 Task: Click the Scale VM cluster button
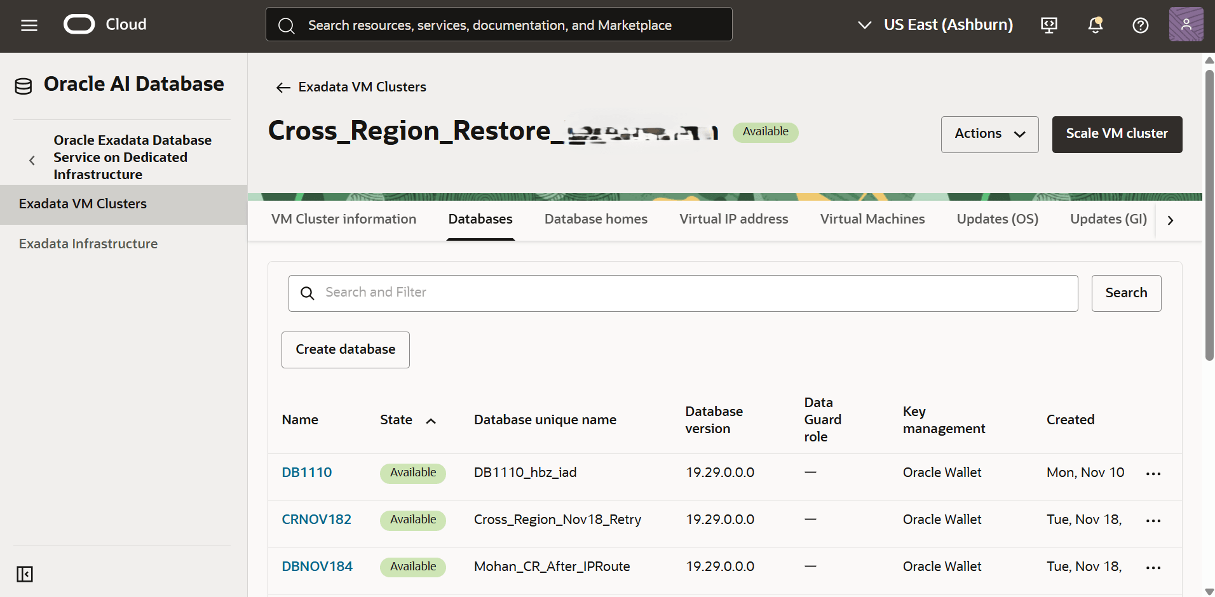1117,134
